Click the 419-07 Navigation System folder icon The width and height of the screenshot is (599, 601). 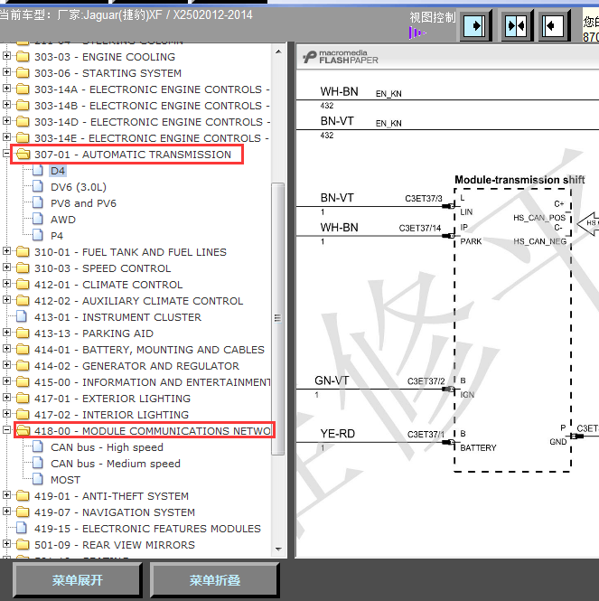pyautogui.click(x=23, y=512)
